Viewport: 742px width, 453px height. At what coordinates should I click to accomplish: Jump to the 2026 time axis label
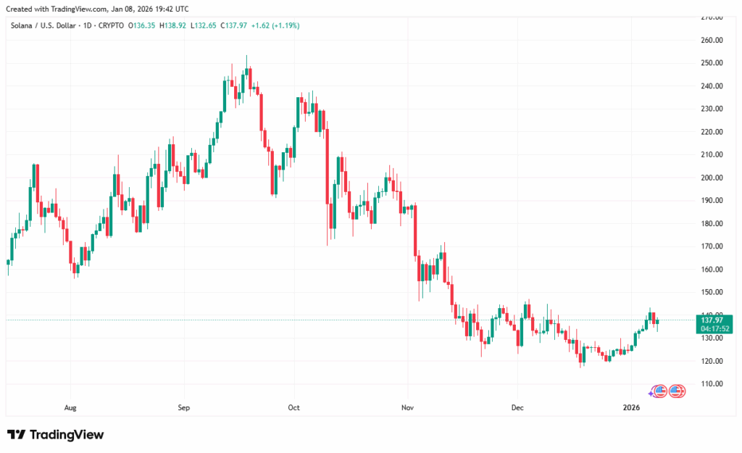[x=631, y=408]
